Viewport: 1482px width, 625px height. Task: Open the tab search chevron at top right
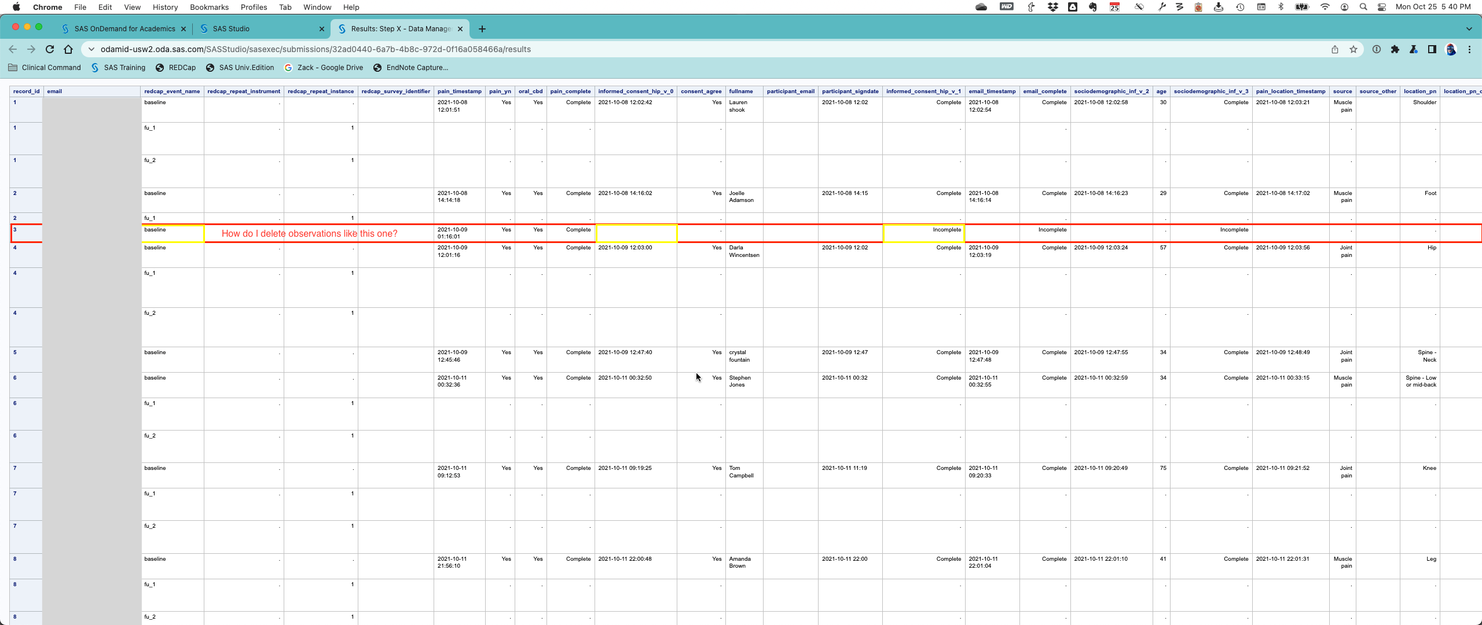click(1469, 28)
